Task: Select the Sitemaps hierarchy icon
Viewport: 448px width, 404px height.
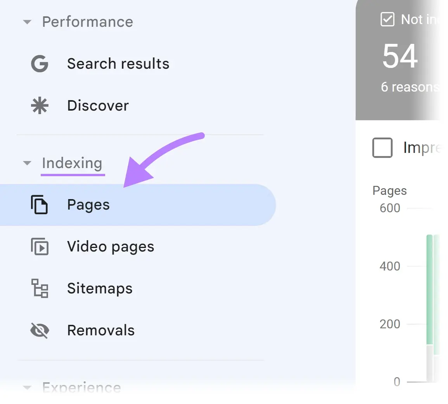Action: click(x=39, y=289)
